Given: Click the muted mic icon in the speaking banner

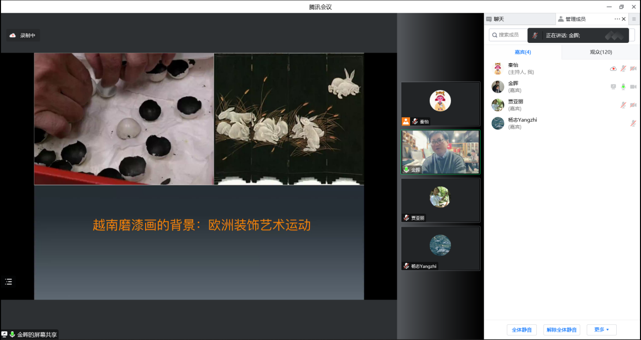Looking at the screenshot, I should [535, 35].
